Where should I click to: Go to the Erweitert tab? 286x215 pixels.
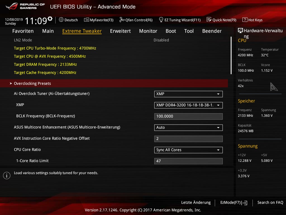tap(120, 31)
